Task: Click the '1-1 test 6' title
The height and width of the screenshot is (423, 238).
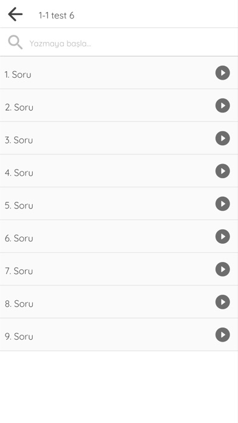Action: click(x=56, y=15)
